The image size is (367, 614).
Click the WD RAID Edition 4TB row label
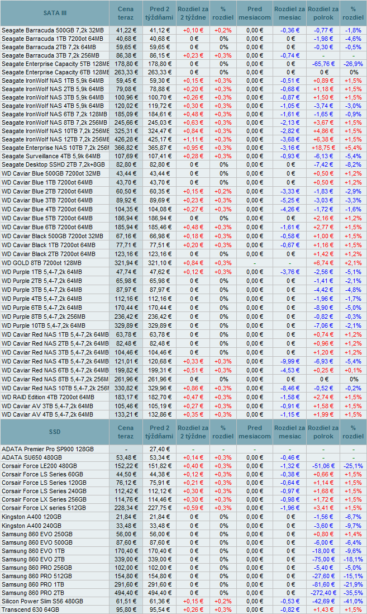coord(48,397)
